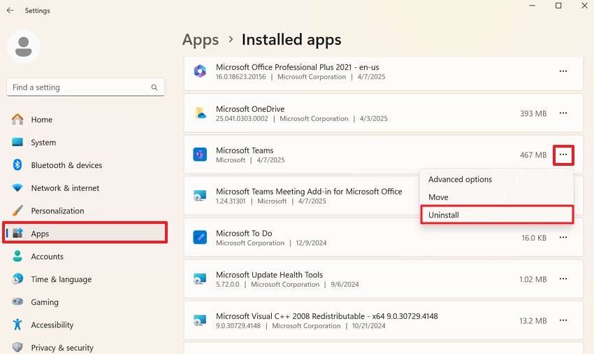Image resolution: width=594 pixels, height=354 pixels.
Task: Open the three-dot menu for Microsoft Teams
Action: point(563,155)
